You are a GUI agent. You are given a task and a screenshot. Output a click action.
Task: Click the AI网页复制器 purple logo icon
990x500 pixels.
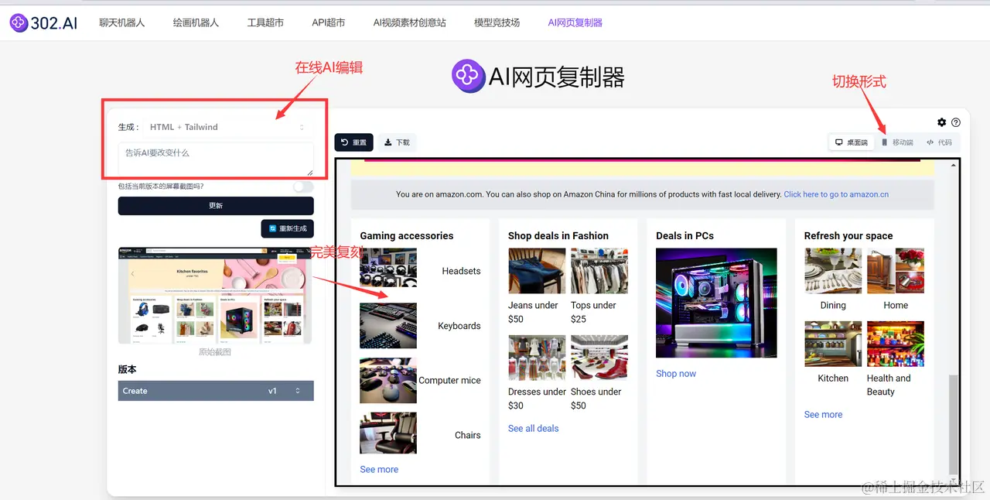(468, 76)
